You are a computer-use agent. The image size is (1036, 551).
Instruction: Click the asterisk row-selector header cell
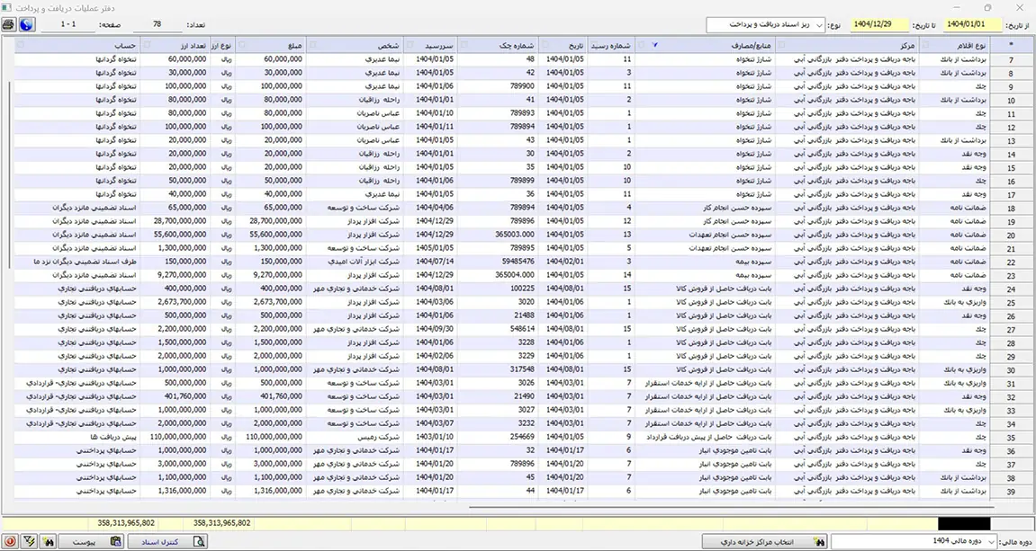click(1011, 44)
